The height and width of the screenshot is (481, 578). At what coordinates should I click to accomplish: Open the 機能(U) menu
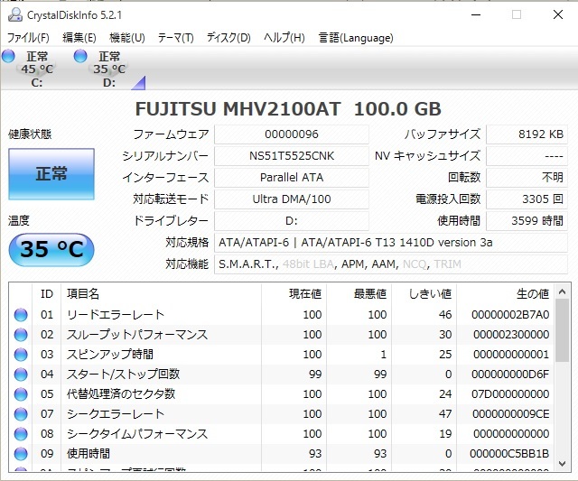(x=127, y=38)
